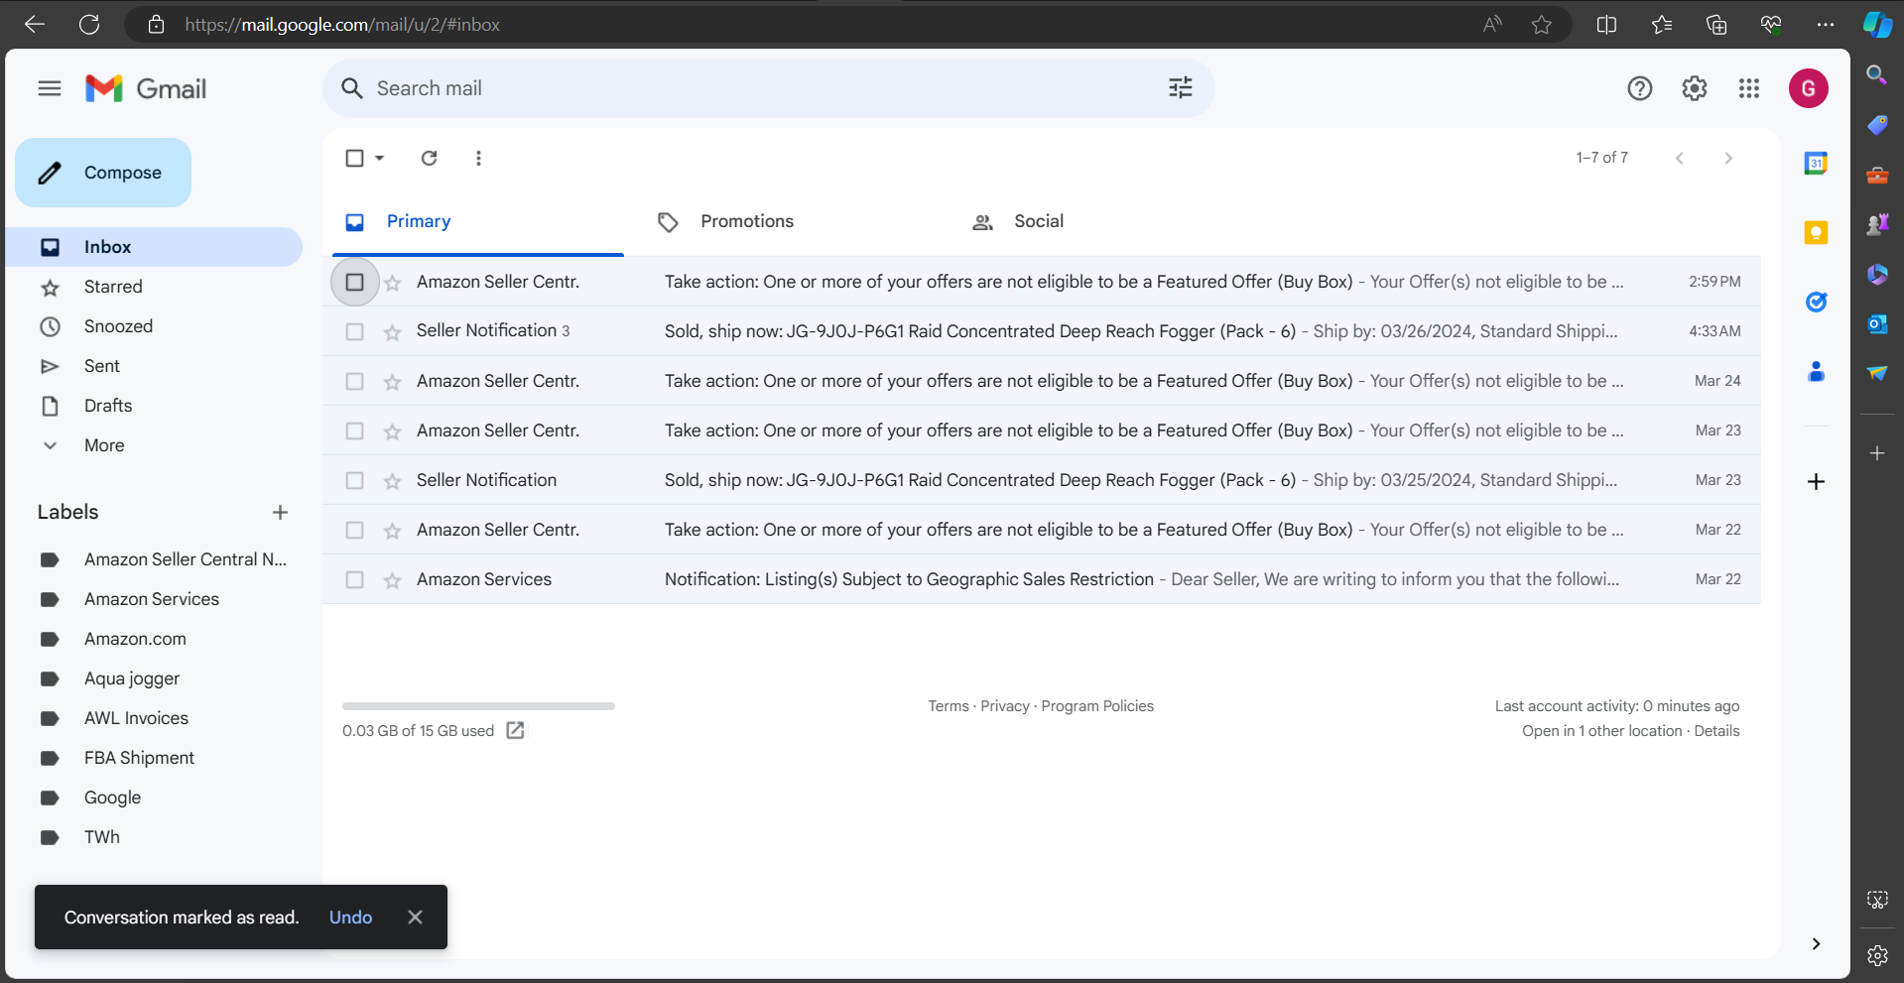This screenshot has height=983, width=1904.
Task: Open browser split screen
Action: tap(1606, 25)
